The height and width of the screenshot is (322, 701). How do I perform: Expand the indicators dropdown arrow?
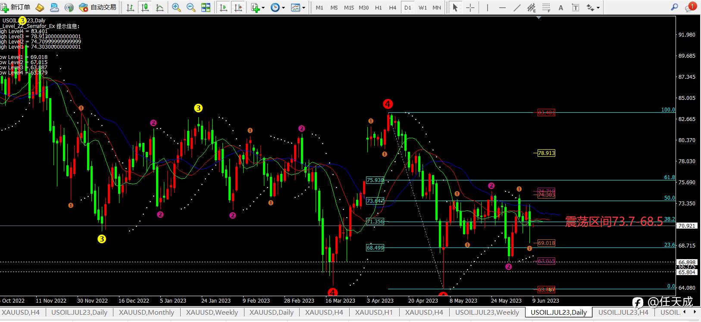(263, 8)
